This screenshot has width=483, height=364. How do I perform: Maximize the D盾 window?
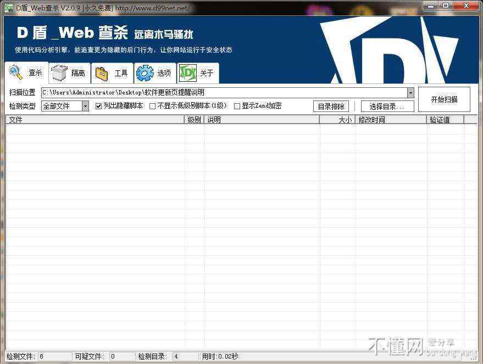pos(446,6)
